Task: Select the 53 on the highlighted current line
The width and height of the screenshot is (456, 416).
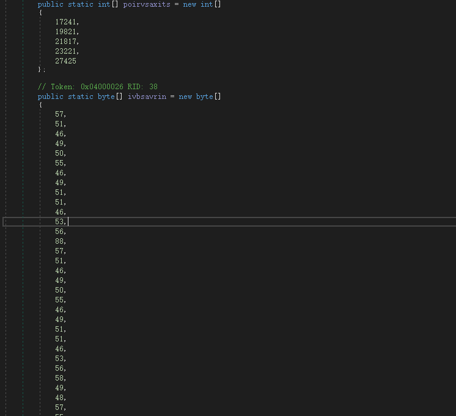Action: coord(59,222)
